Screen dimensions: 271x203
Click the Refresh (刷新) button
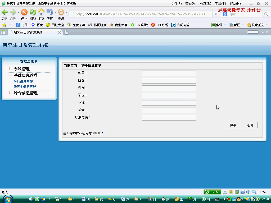click(x=33, y=12)
